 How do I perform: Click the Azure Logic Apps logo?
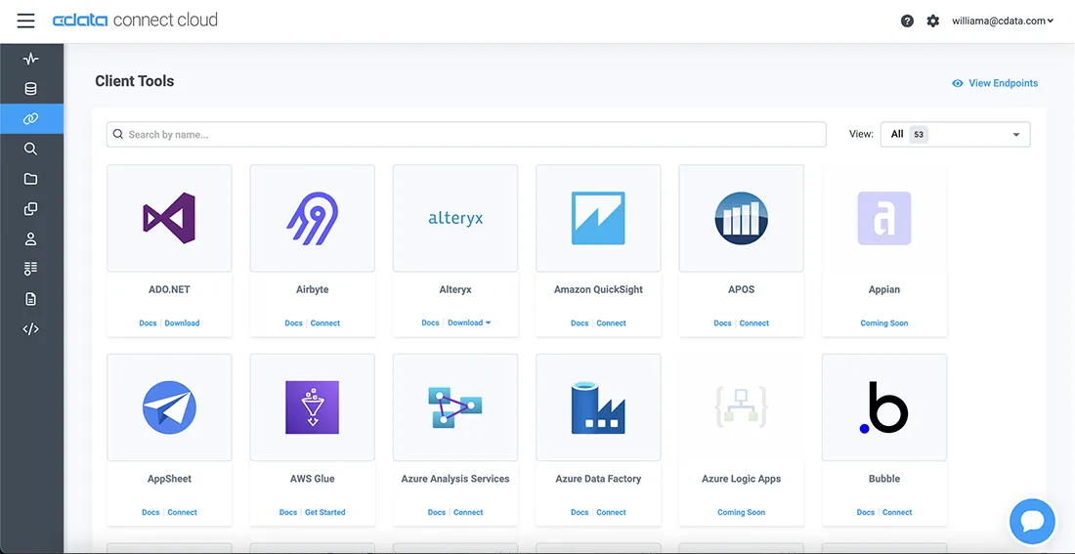coord(741,407)
